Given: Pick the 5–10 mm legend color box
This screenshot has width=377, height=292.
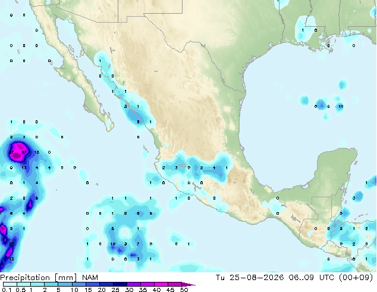Looking at the screenshot, I should (65, 284).
